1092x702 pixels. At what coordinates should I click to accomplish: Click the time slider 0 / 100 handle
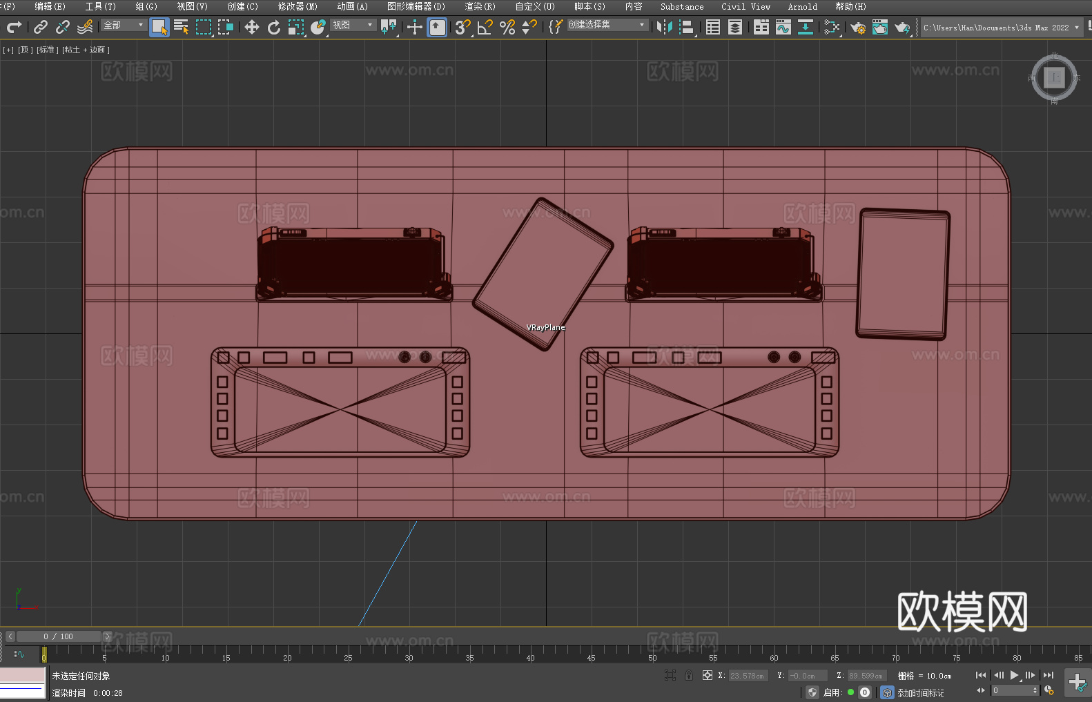[x=59, y=636]
